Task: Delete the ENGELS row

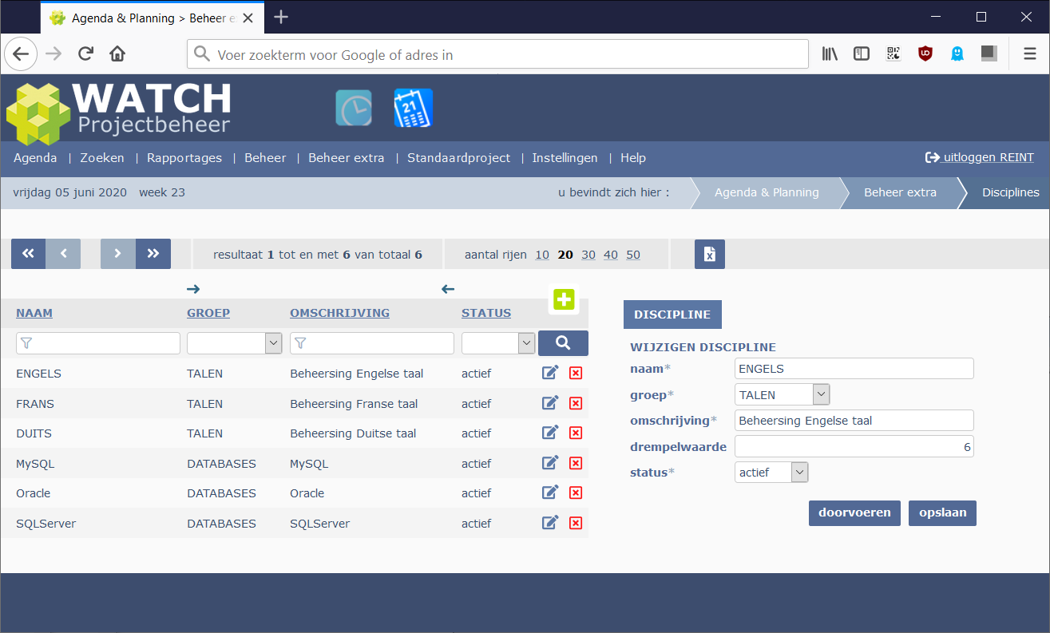Action: click(576, 373)
